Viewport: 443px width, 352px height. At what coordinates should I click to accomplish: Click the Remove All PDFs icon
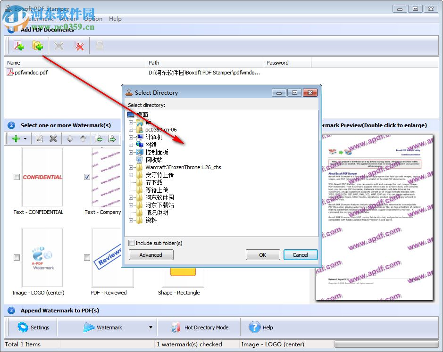(x=79, y=46)
